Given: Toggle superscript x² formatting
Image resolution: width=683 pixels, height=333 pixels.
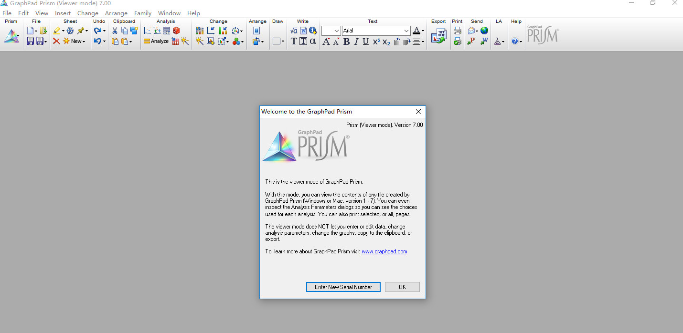Looking at the screenshot, I should 376,42.
